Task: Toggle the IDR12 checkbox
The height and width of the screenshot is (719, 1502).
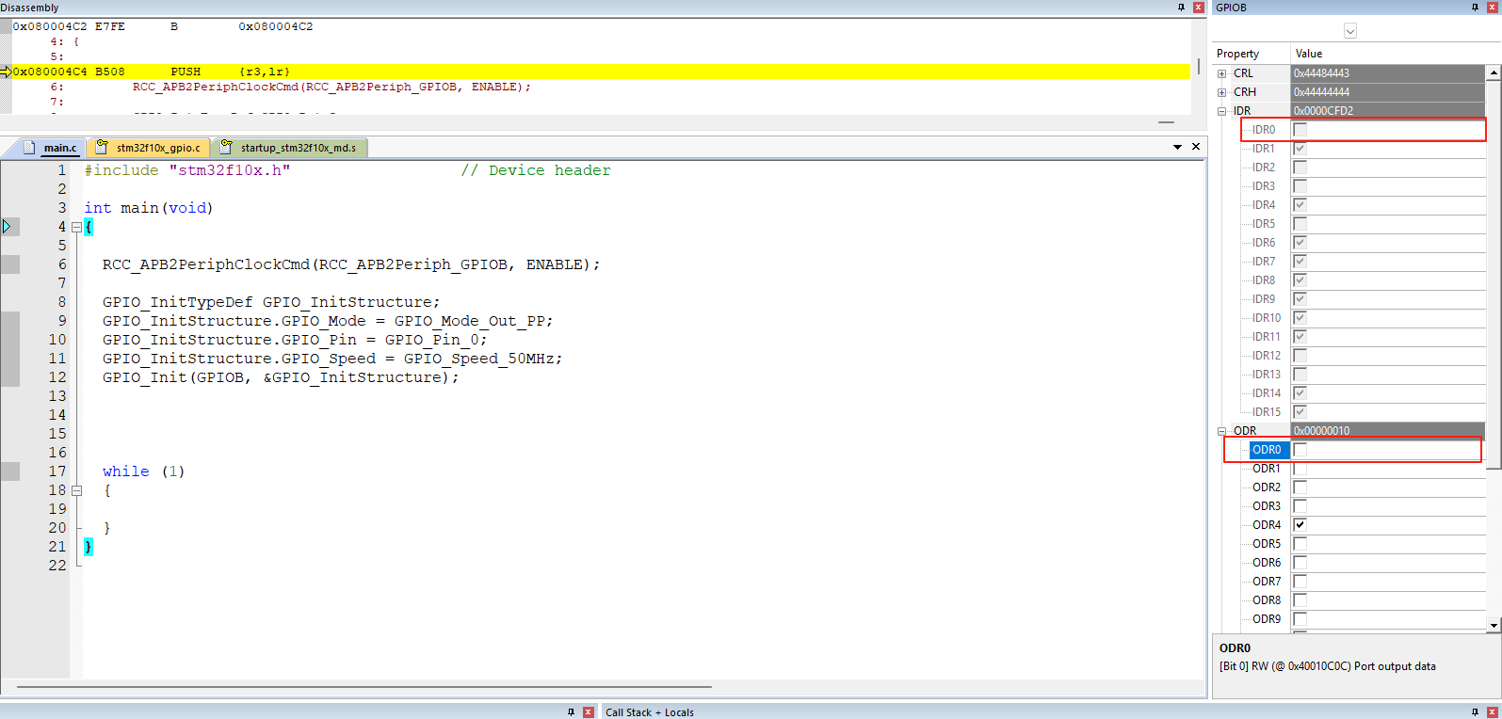Action: pyautogui.click(x=1300, y=356)
